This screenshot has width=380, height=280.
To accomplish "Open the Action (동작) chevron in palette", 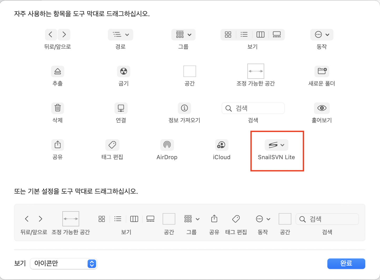I will 327,35.
